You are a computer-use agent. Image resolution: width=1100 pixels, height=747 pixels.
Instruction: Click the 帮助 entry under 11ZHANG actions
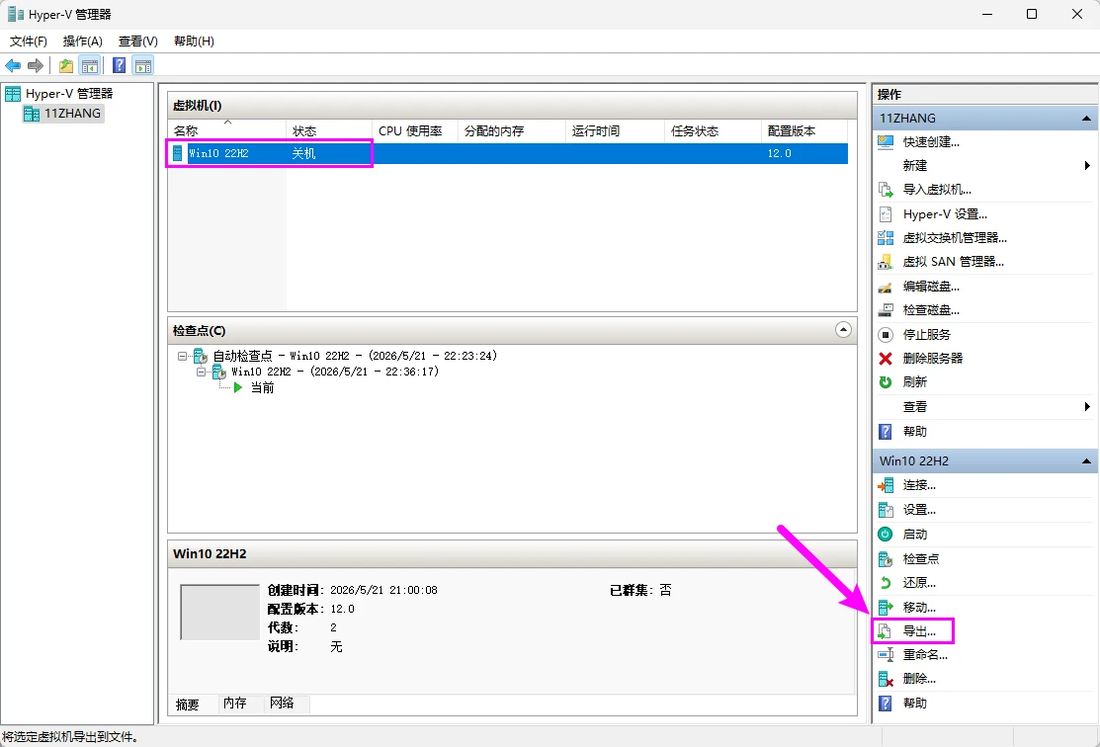915,432
